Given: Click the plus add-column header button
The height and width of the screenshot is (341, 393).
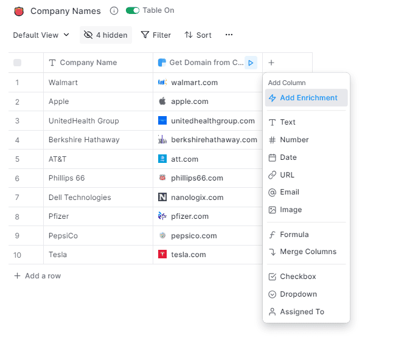Looking at the screenshot, I should click(271, 63).
